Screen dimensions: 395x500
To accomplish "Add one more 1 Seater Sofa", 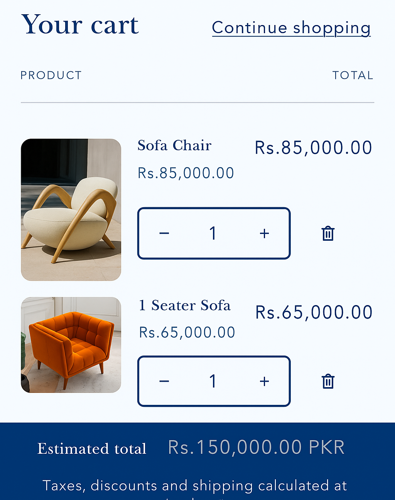I will pyautogui.click(x=264, y=381).
